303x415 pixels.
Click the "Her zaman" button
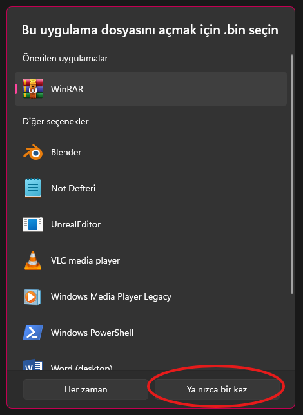86,389
